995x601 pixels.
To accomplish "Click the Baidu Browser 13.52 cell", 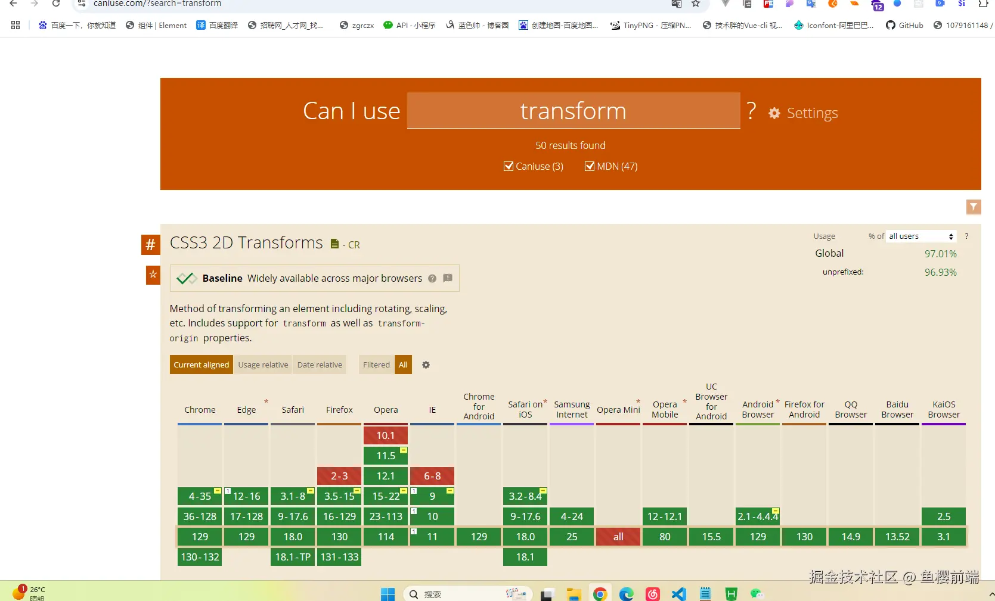I will click(897, 537).
